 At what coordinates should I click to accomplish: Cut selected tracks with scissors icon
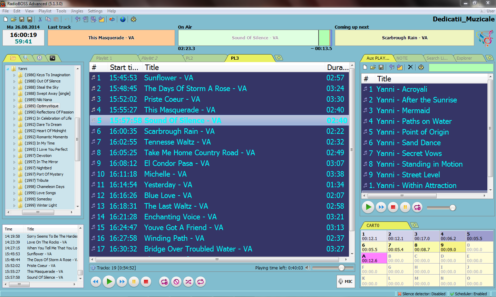click(x=40, y=19)
